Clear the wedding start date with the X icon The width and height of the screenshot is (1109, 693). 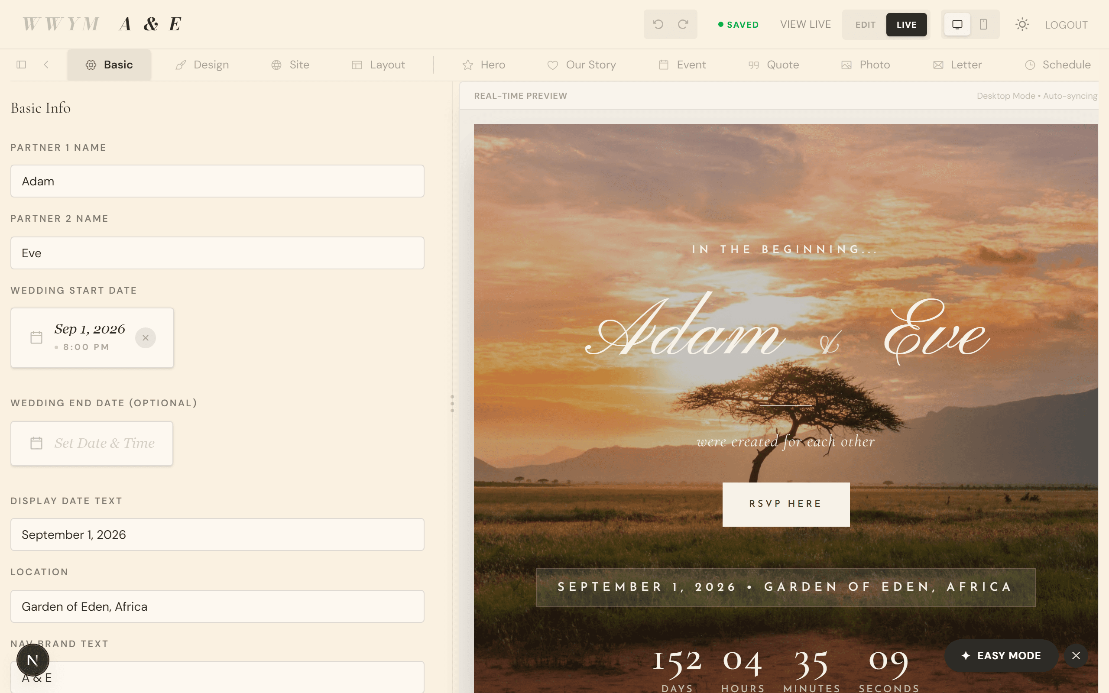click(x=145, y=338)
